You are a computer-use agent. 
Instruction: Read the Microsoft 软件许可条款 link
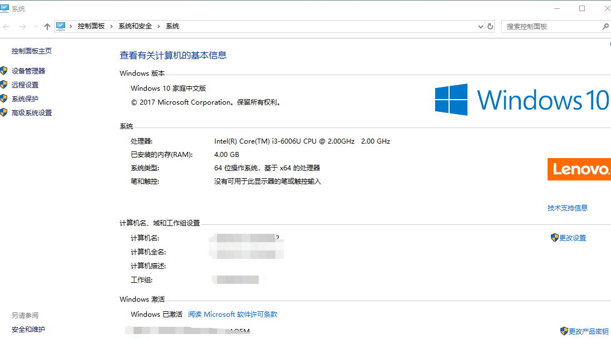[x=233, y=315]
